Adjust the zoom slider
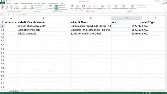Image resolution: width=167 pixels, height=94 pixels. (159, 93)
